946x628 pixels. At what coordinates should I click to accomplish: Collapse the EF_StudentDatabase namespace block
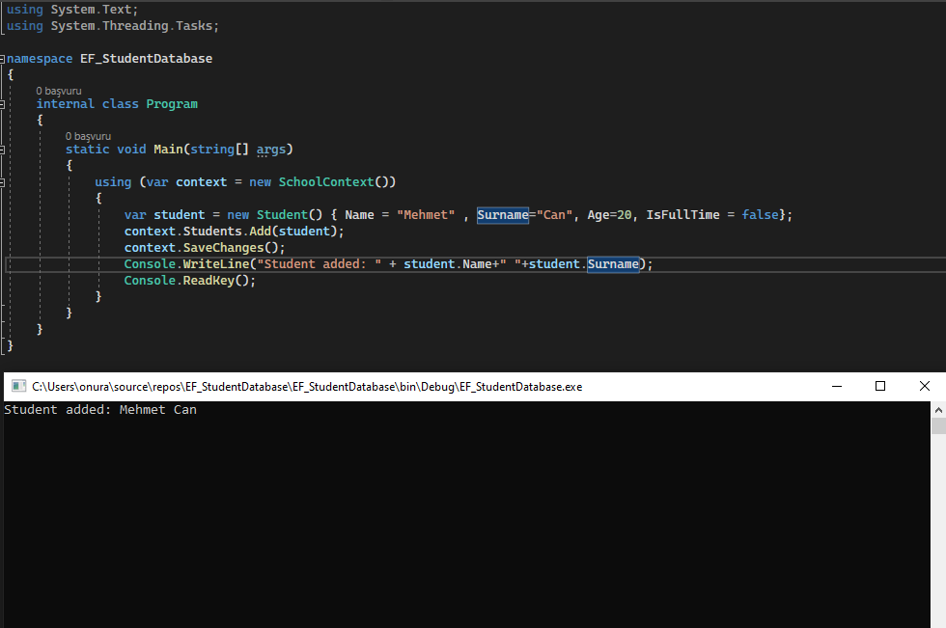(4, 58)
